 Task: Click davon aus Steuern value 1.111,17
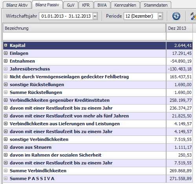[x=183, y=147]
